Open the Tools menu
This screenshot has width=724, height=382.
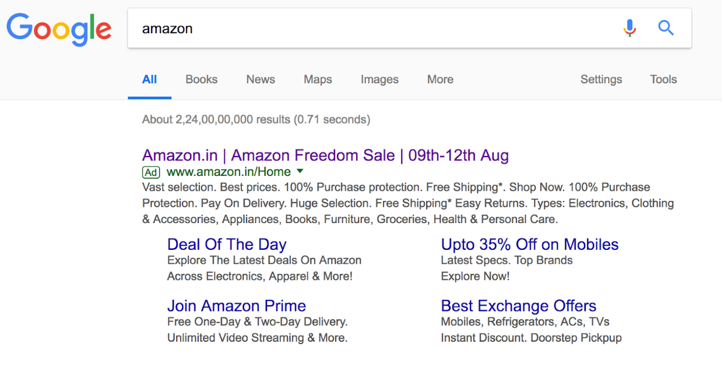pyautogui.click(x=663, y=79)
